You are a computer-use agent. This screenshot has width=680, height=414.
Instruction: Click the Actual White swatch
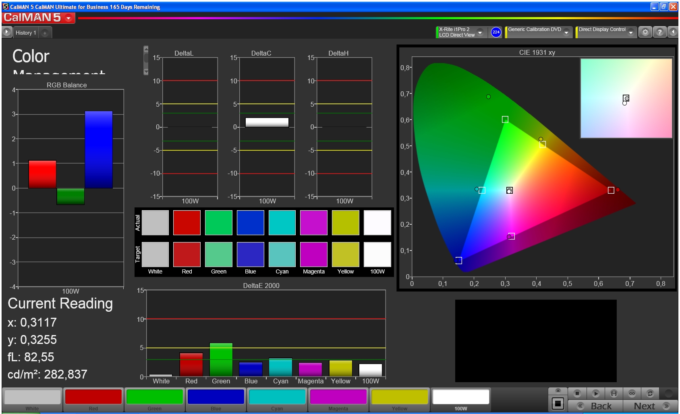pyautogui.click(x=155, y=223)
